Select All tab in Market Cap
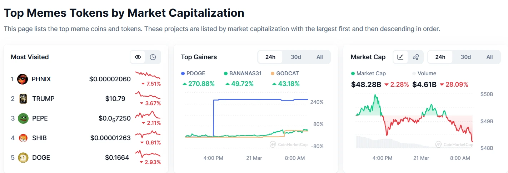The width and height of the screenshot is (508, 173). 490,57
